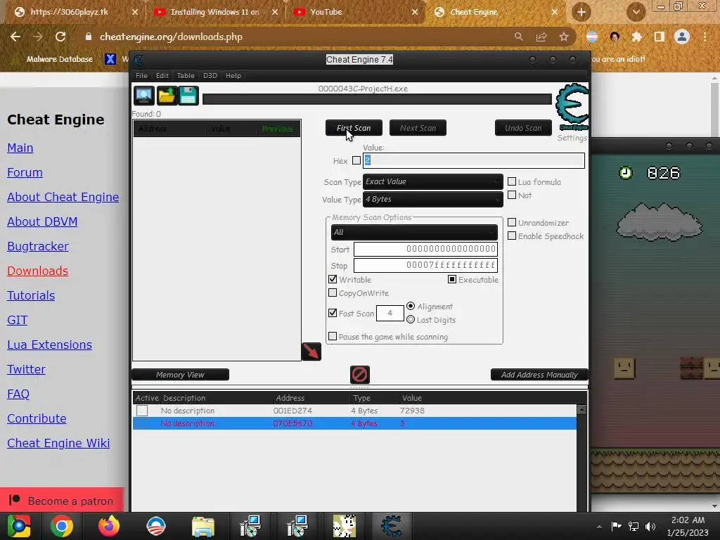Open the Edit menu
This screenshot has height=540, width=720.
pos(162,75)
